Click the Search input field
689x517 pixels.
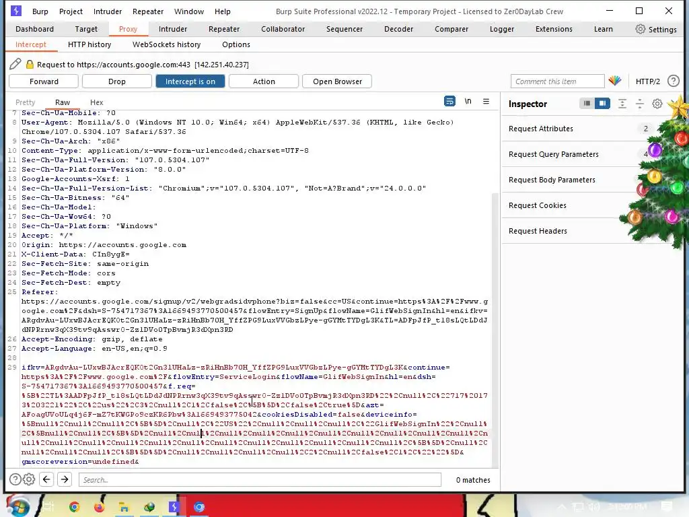(260, 479)
